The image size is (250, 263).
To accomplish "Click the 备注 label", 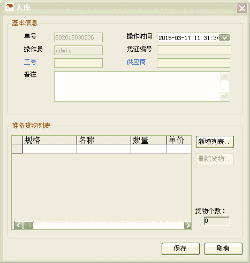I will 30,74.
